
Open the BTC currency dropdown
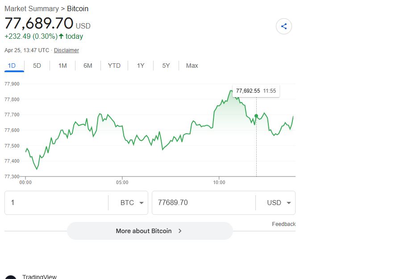(x=133, y=203)
